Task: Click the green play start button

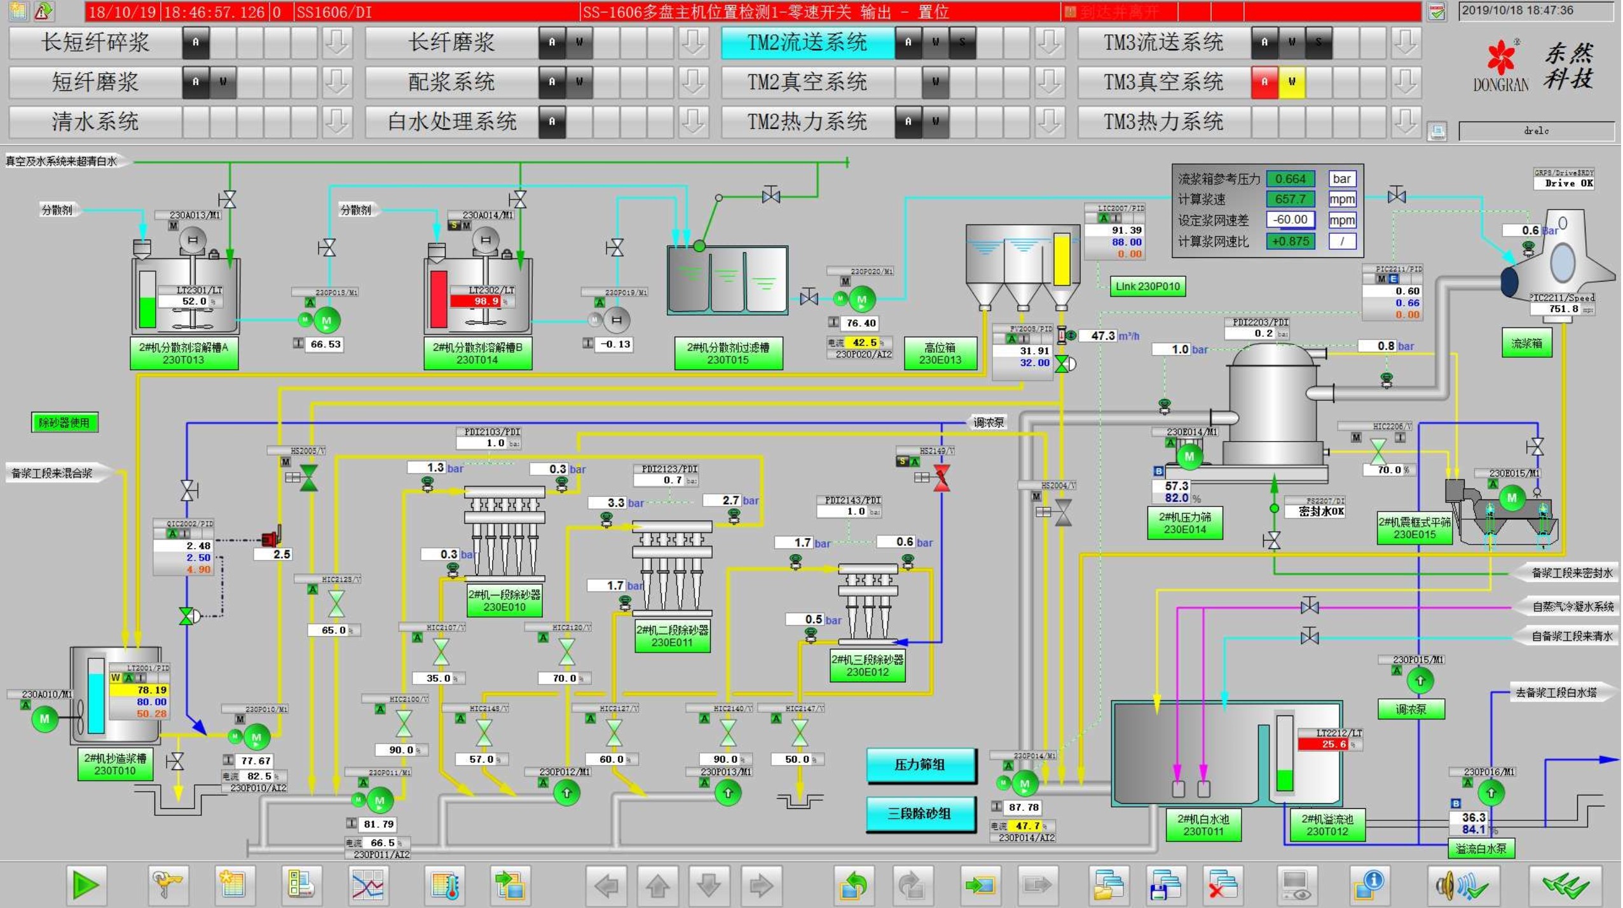Action: point(86,885)
